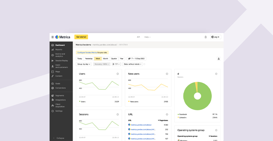Open the notifications bell
Viewport: 273px width, 141px height.
click(205, 37)
